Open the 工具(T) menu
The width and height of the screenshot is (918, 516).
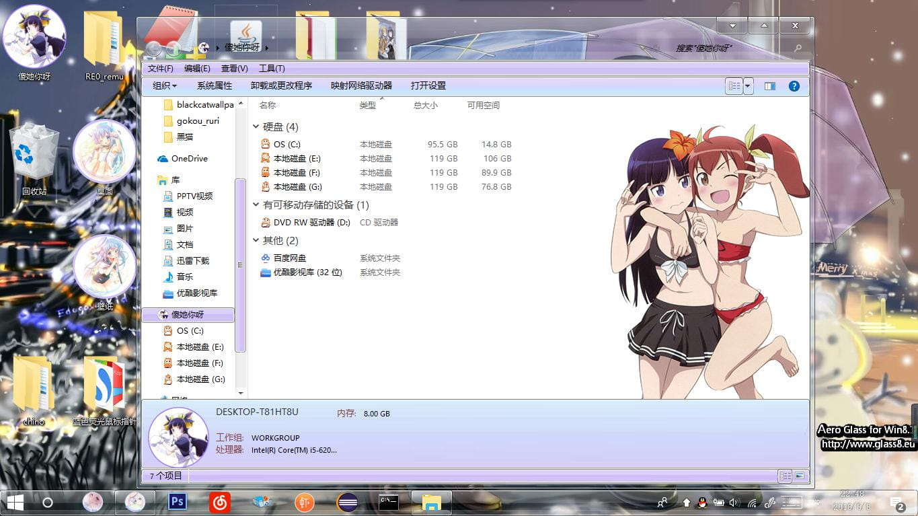(273, 68)
